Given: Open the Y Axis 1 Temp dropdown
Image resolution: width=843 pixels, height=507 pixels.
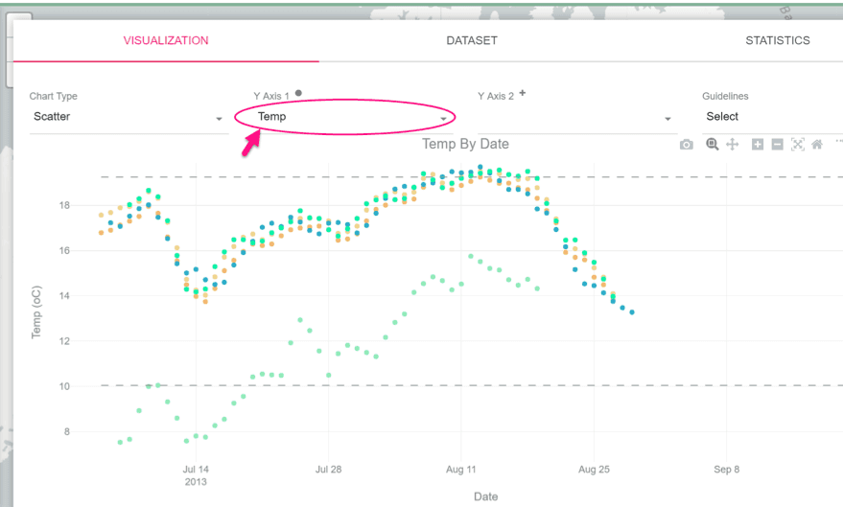Looking at the screenshot, I should pyautogui.click(x=353, y=117).
